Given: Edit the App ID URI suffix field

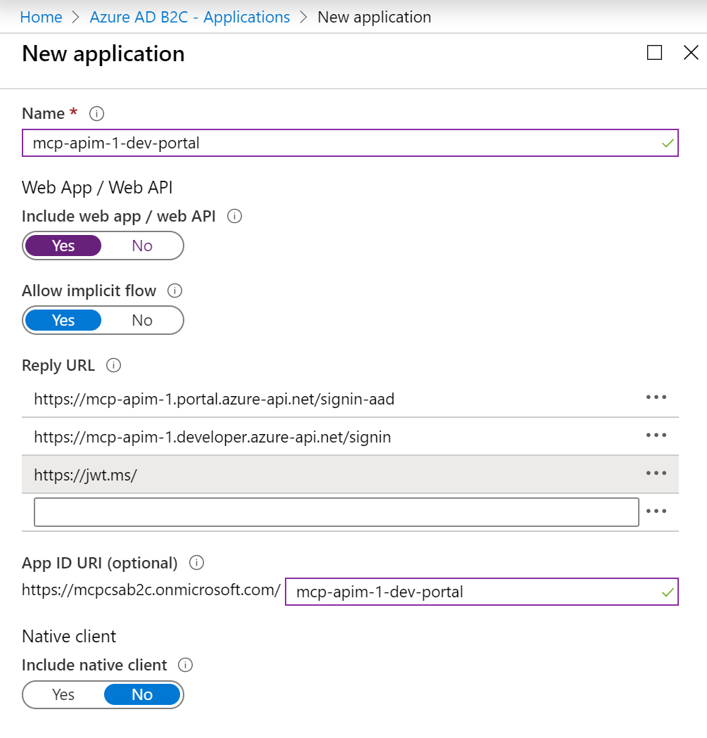Looking at the screenshot, I should tap(478, 592).
